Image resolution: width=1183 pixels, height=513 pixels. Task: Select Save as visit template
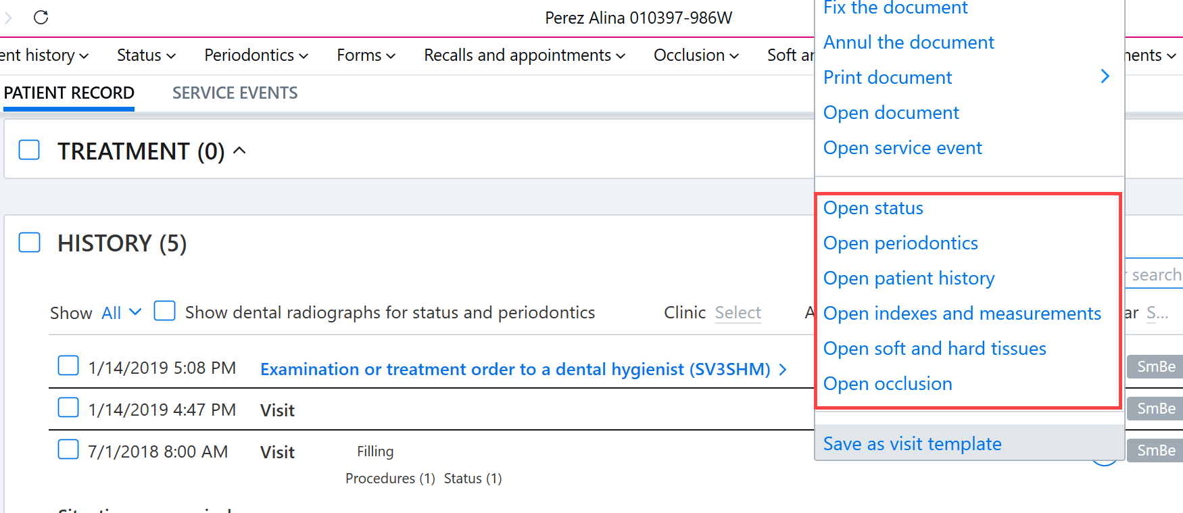click(912, 443)
